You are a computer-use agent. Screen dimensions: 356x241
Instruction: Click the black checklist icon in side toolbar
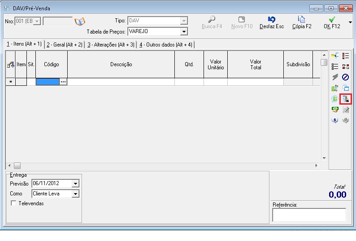[335, 66]
